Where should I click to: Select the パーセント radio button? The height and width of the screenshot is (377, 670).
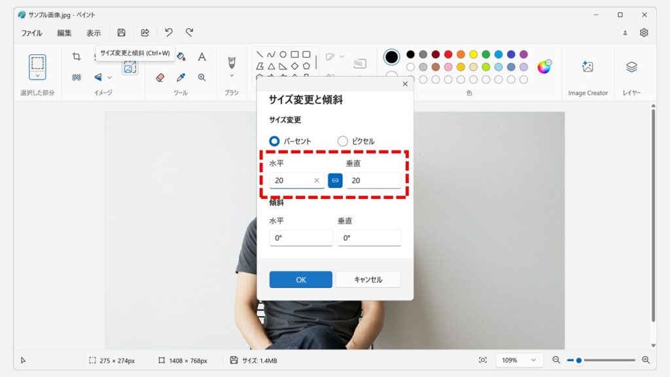pyautogui.click(x=275, y=141)
